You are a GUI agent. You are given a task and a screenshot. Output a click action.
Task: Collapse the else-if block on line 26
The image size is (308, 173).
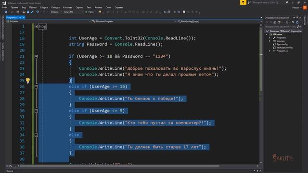point(36,86)
